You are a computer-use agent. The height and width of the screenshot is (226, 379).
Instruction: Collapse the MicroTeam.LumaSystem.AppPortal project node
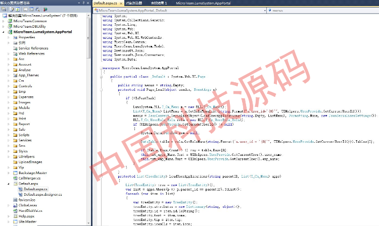point(4,32)
